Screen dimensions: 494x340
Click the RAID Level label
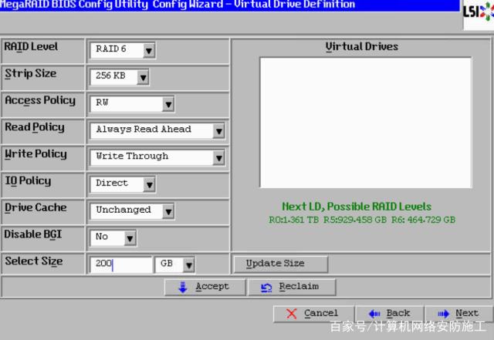[x=31, y=46]
